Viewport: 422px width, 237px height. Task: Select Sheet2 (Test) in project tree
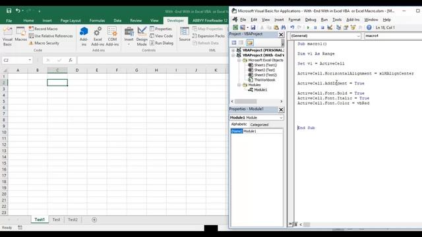click(x=264, y=70)
